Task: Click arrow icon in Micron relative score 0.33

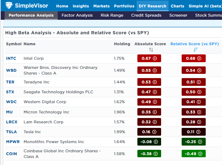Action: click(199, 112)
